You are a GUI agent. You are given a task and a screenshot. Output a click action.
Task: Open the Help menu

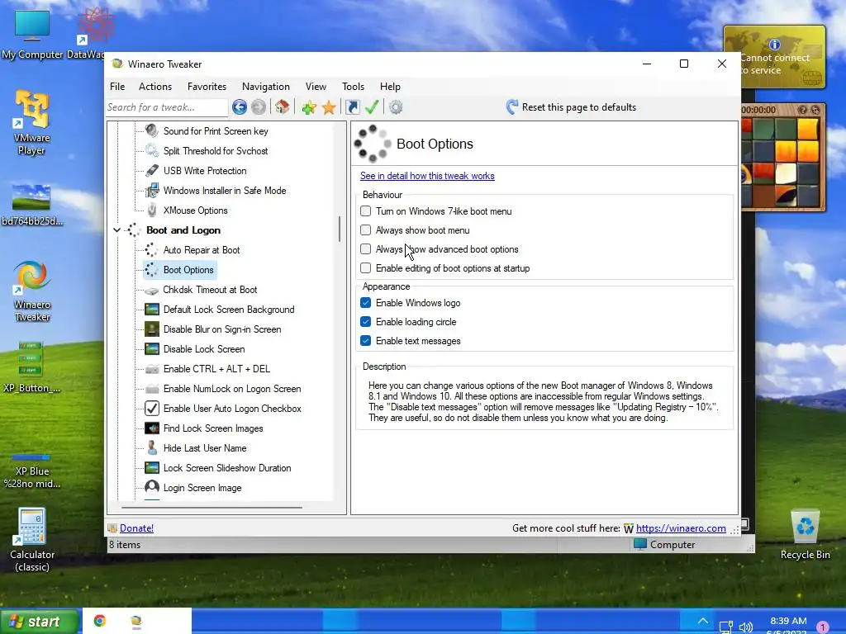tap(390, 87)
